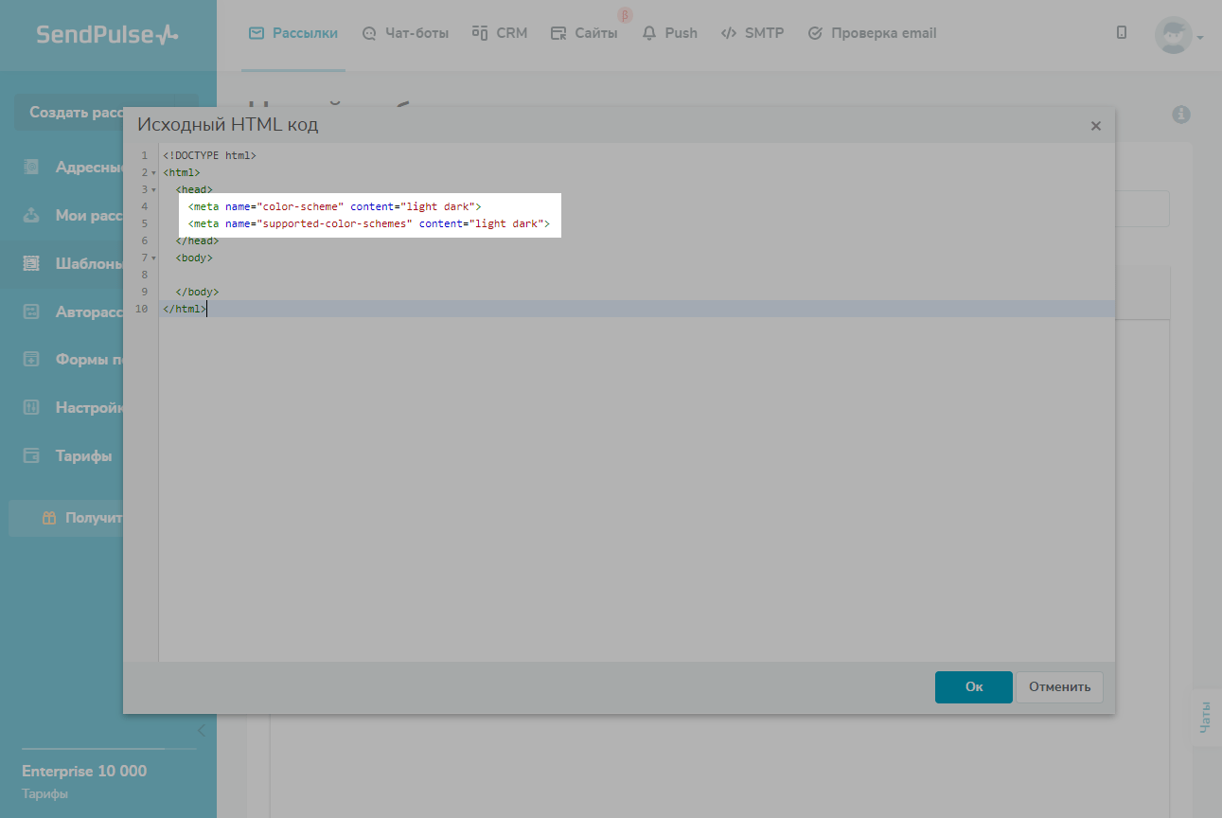1222x818 pixels.
Task: Open the Адресные книги sidebar icon
Action: coord(31,168)
